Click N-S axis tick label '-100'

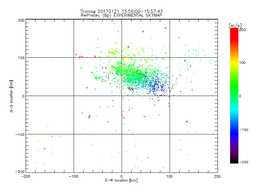tap(20, 134)
